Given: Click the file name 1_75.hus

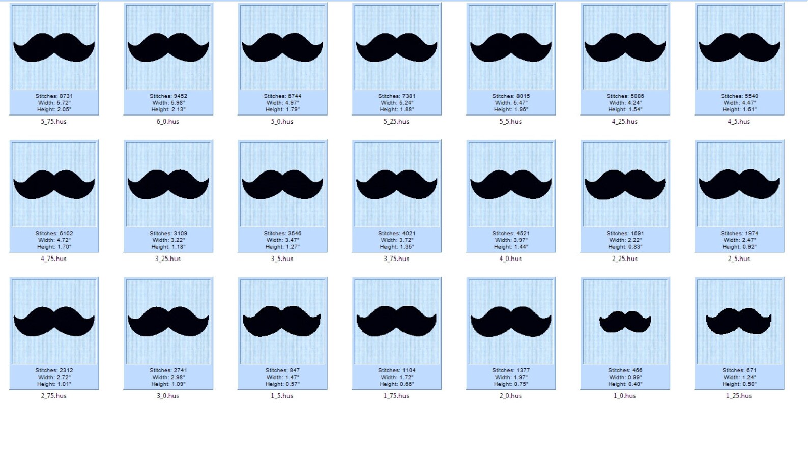Looking at the screenshot, I should [x=396, y=396].
